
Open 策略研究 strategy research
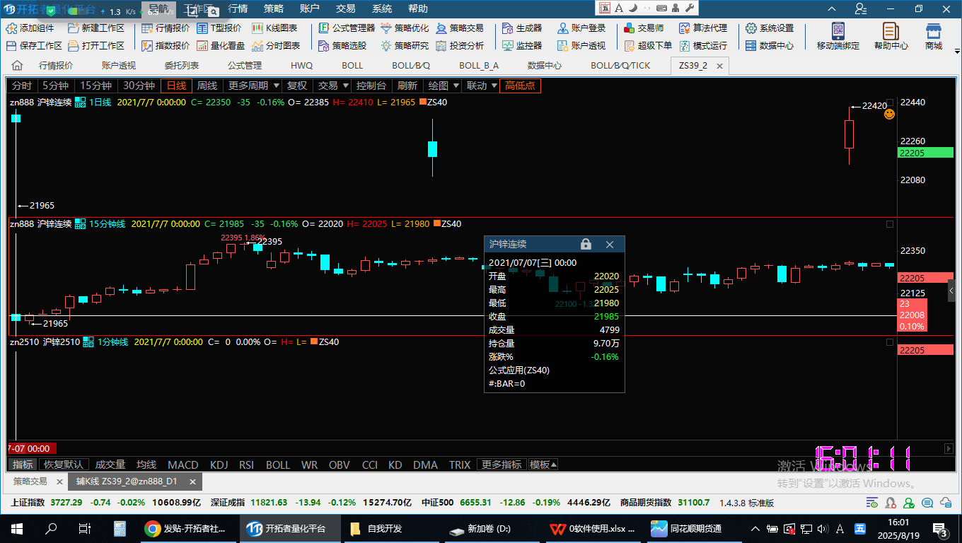(x=405, y=45)
